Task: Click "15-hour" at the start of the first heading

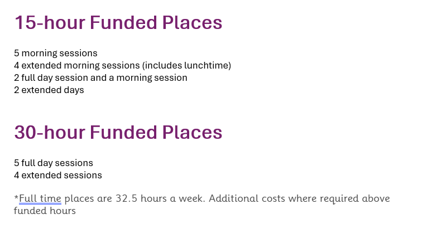Action: (50, 22)
